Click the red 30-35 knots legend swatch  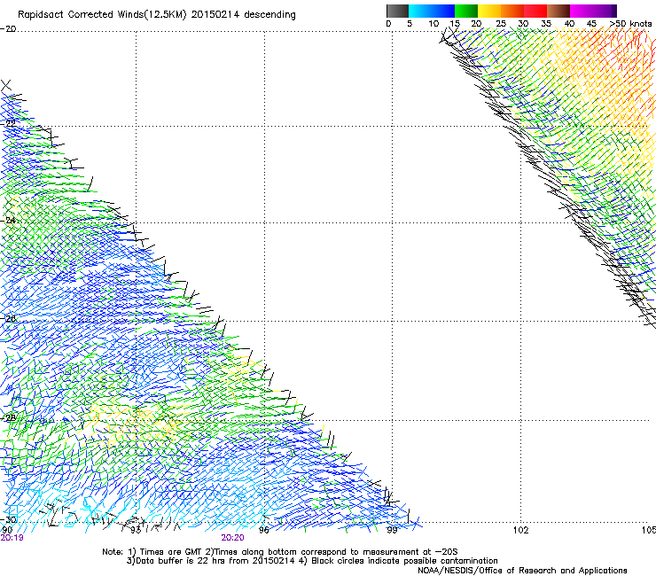point(535,11)
